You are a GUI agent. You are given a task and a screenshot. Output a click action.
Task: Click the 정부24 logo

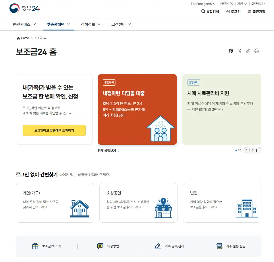pyautogui.click(x=25, y=8)
